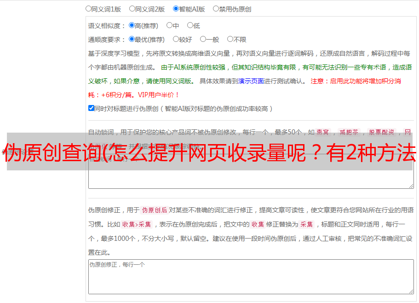Toggle 同时对标题进行伪原创 checkbox
This screenshot has width=419, height=303.
(91, 108)
